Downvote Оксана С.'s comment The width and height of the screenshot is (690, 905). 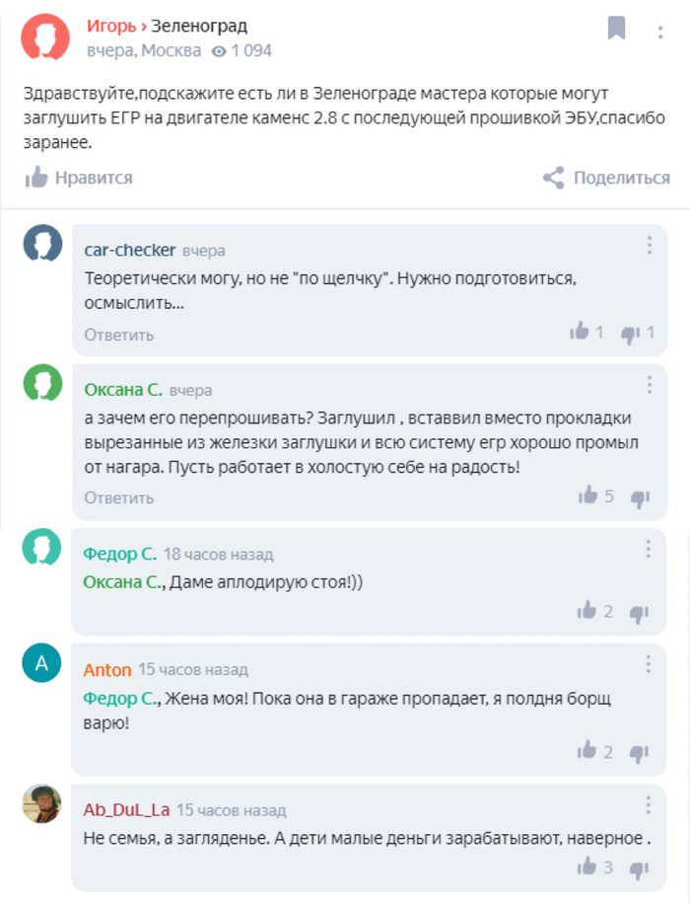point(640,496)
